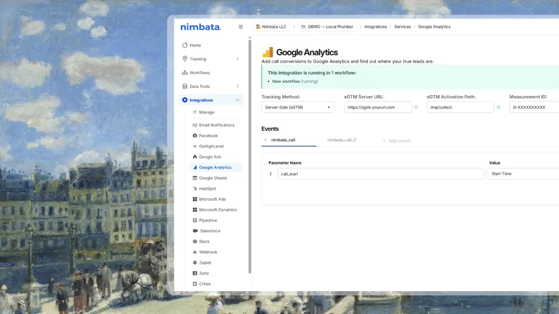Select the Google Ads integration icon
This screenshot has height=314, width=559.
point(195,157)
